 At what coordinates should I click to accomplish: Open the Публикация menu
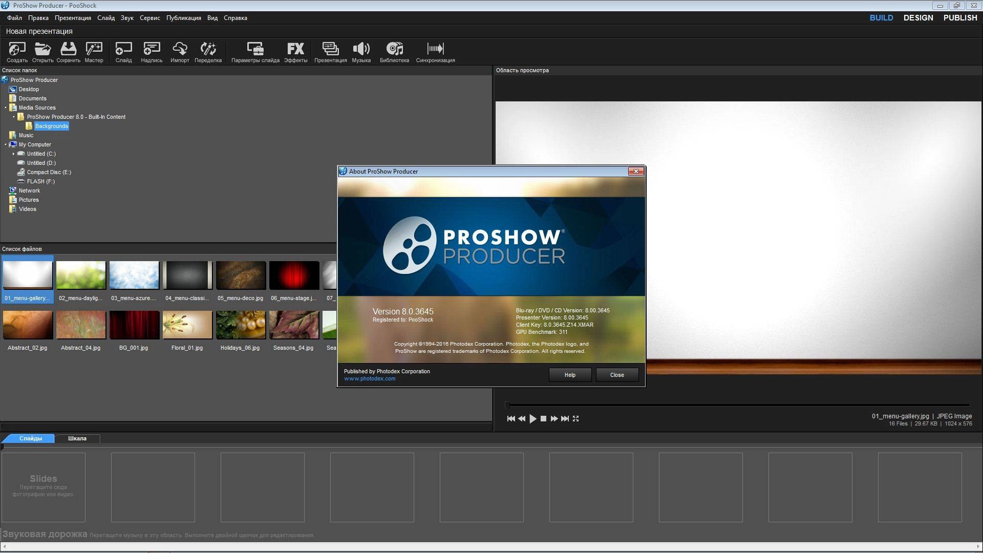(x=184, y=18)
